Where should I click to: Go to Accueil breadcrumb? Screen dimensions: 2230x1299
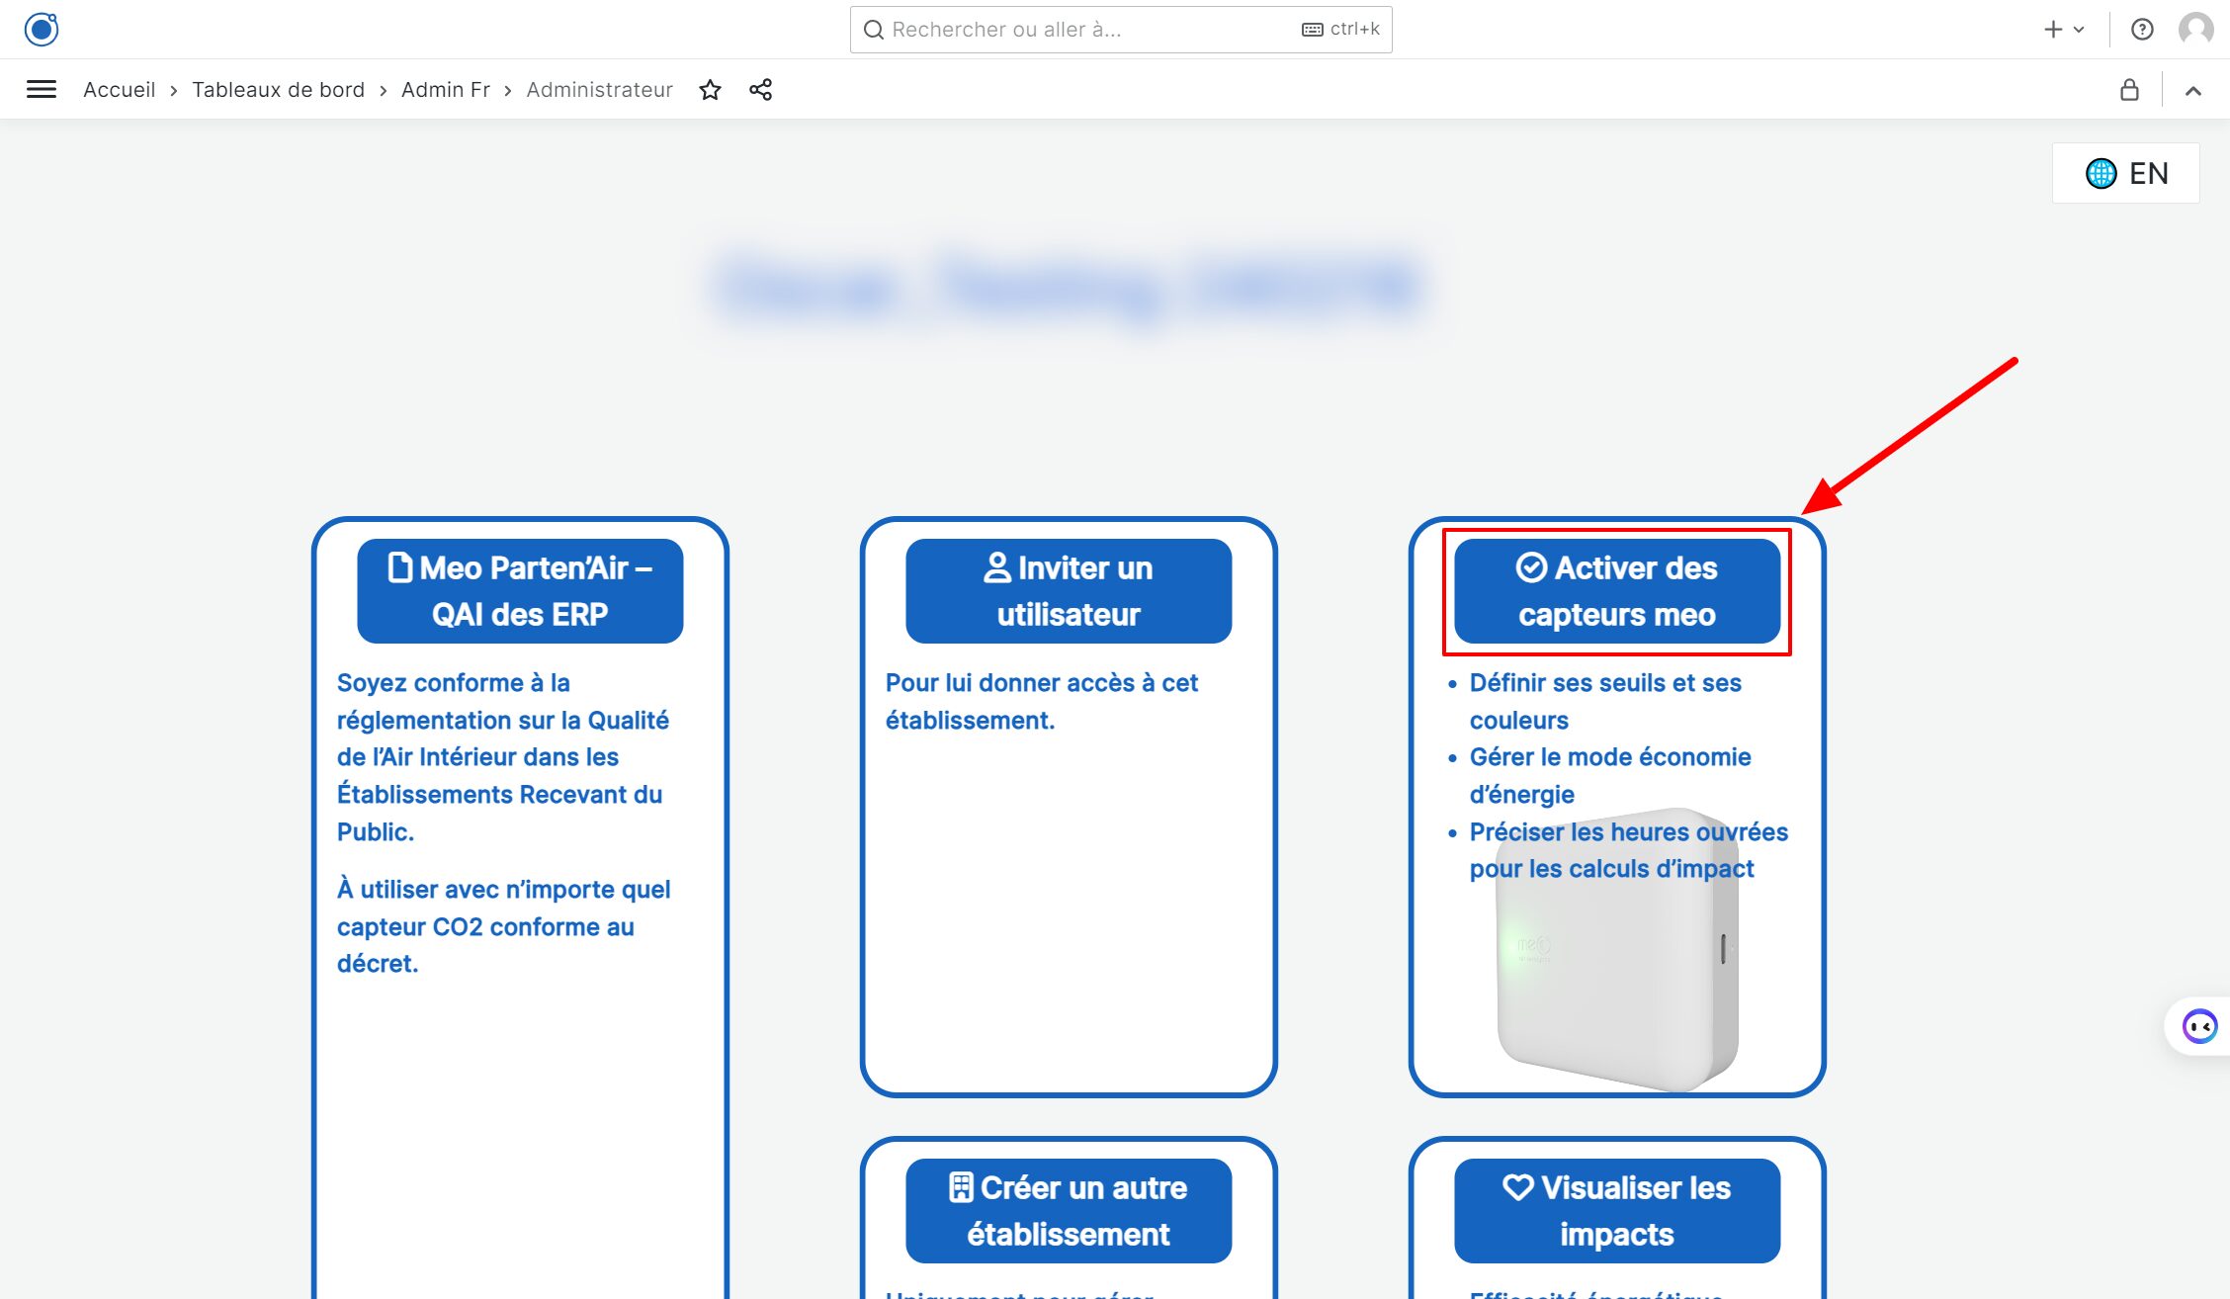point(120,90)
